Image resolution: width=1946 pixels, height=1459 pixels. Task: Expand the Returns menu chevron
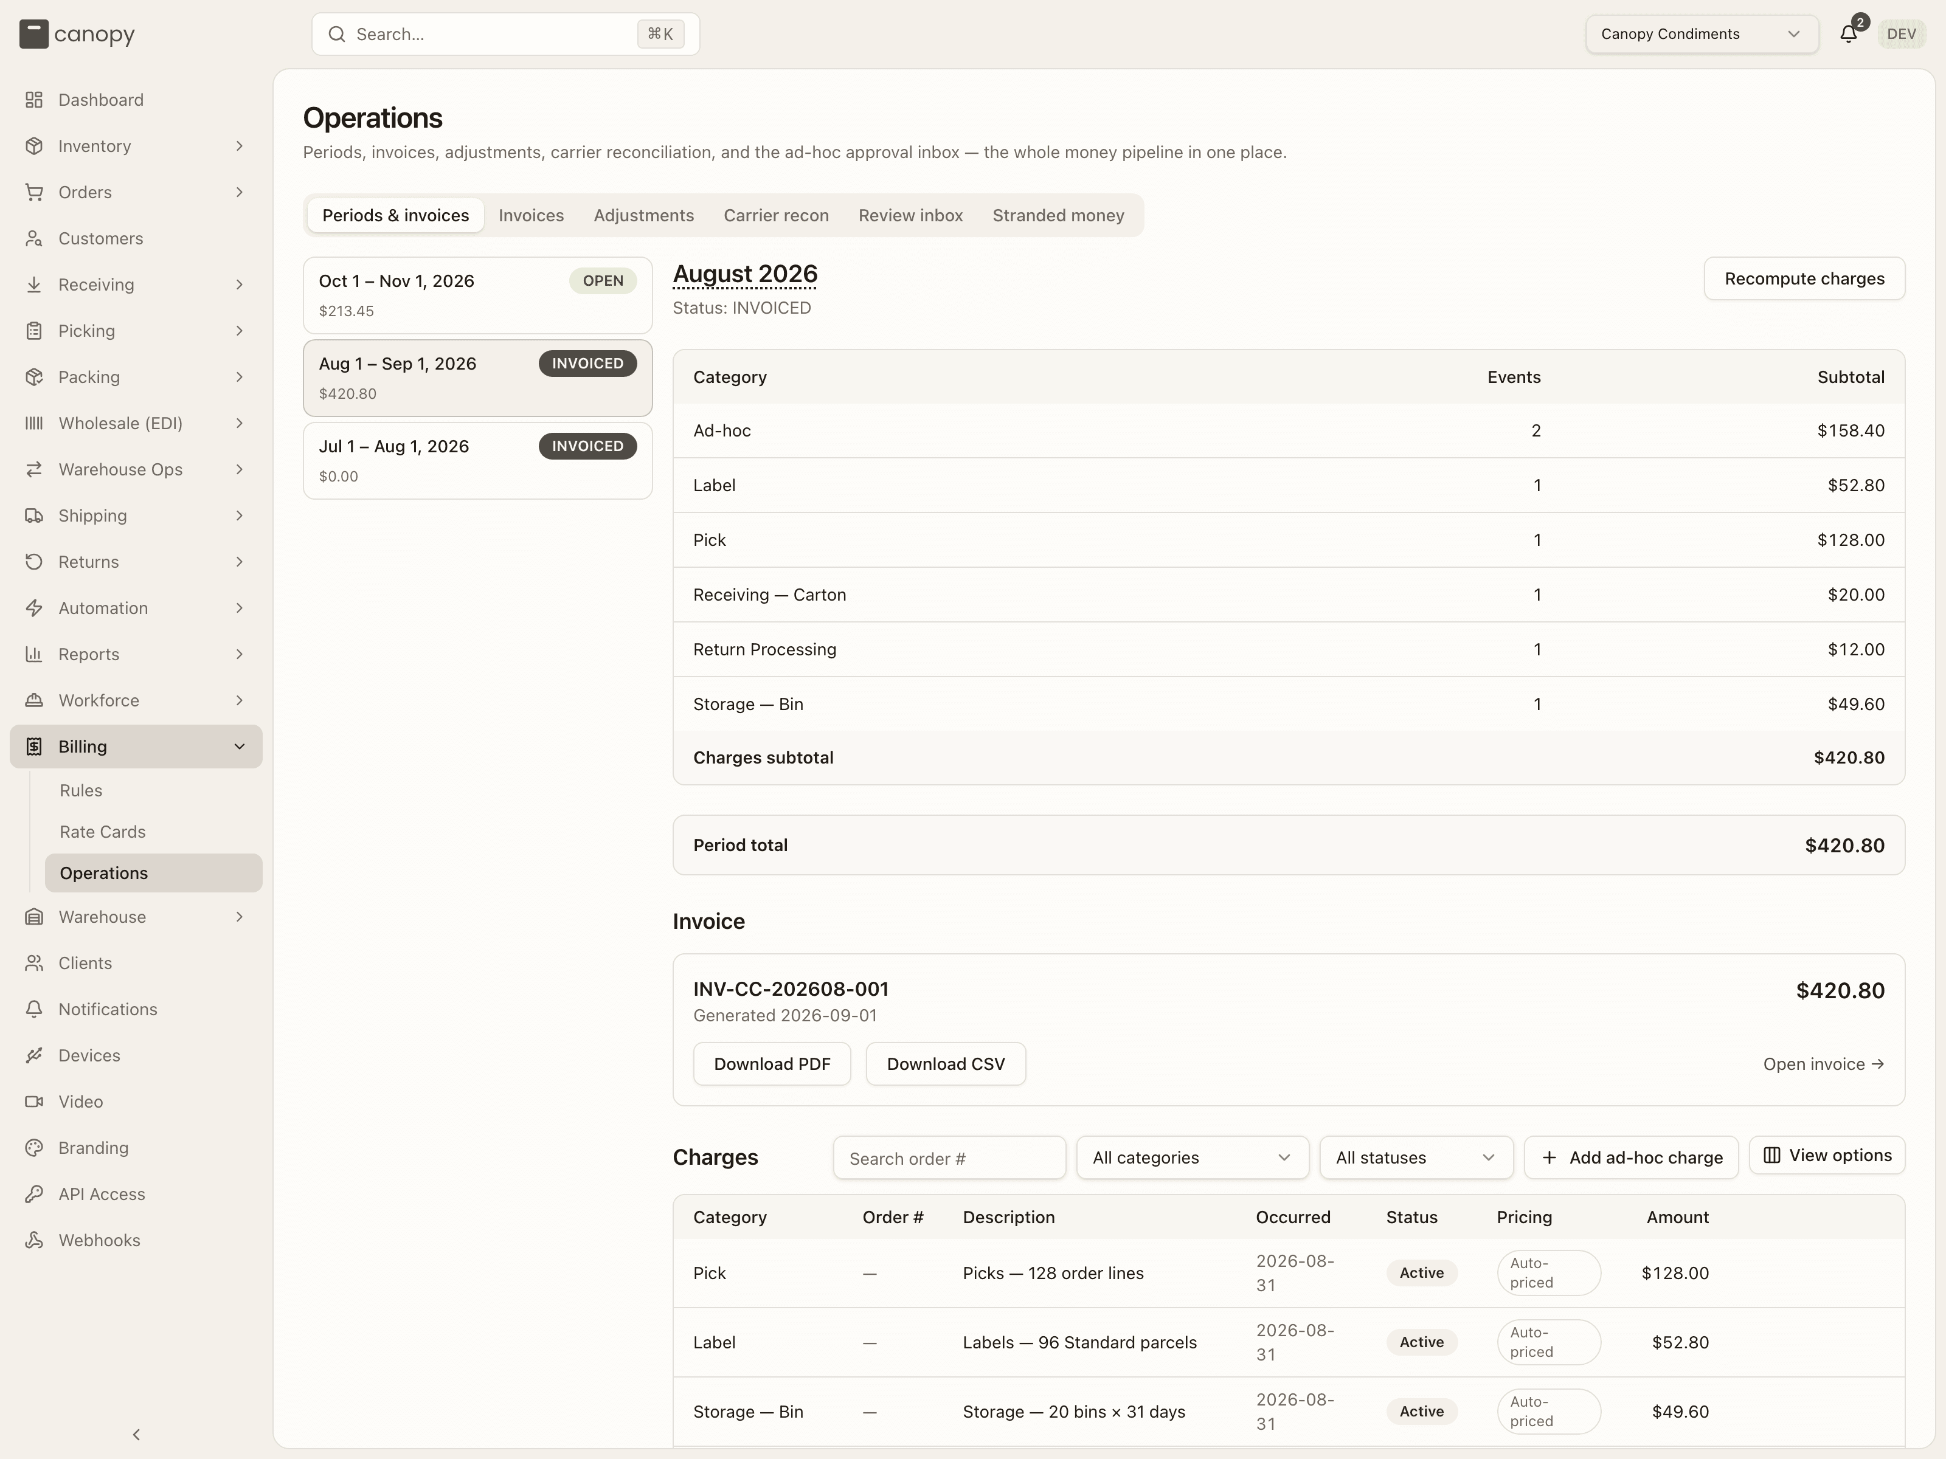click(239, 562)
